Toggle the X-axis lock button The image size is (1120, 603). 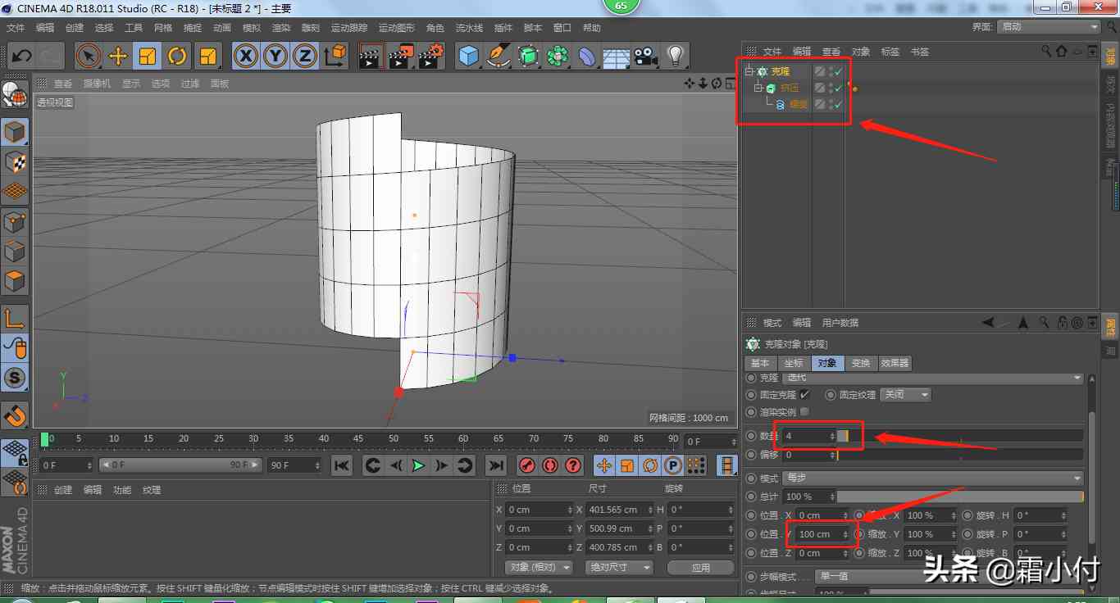pos(245,56)
